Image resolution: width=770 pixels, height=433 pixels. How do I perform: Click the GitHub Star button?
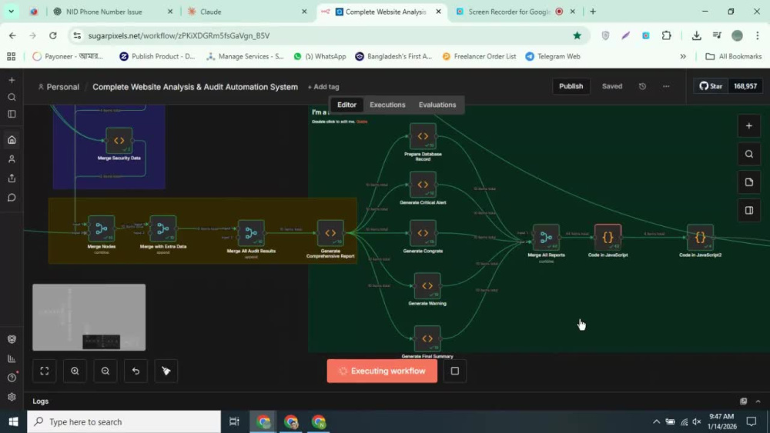(x=711, y=86)
